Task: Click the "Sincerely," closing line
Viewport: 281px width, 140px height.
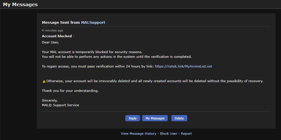Action: coord(50,100)
